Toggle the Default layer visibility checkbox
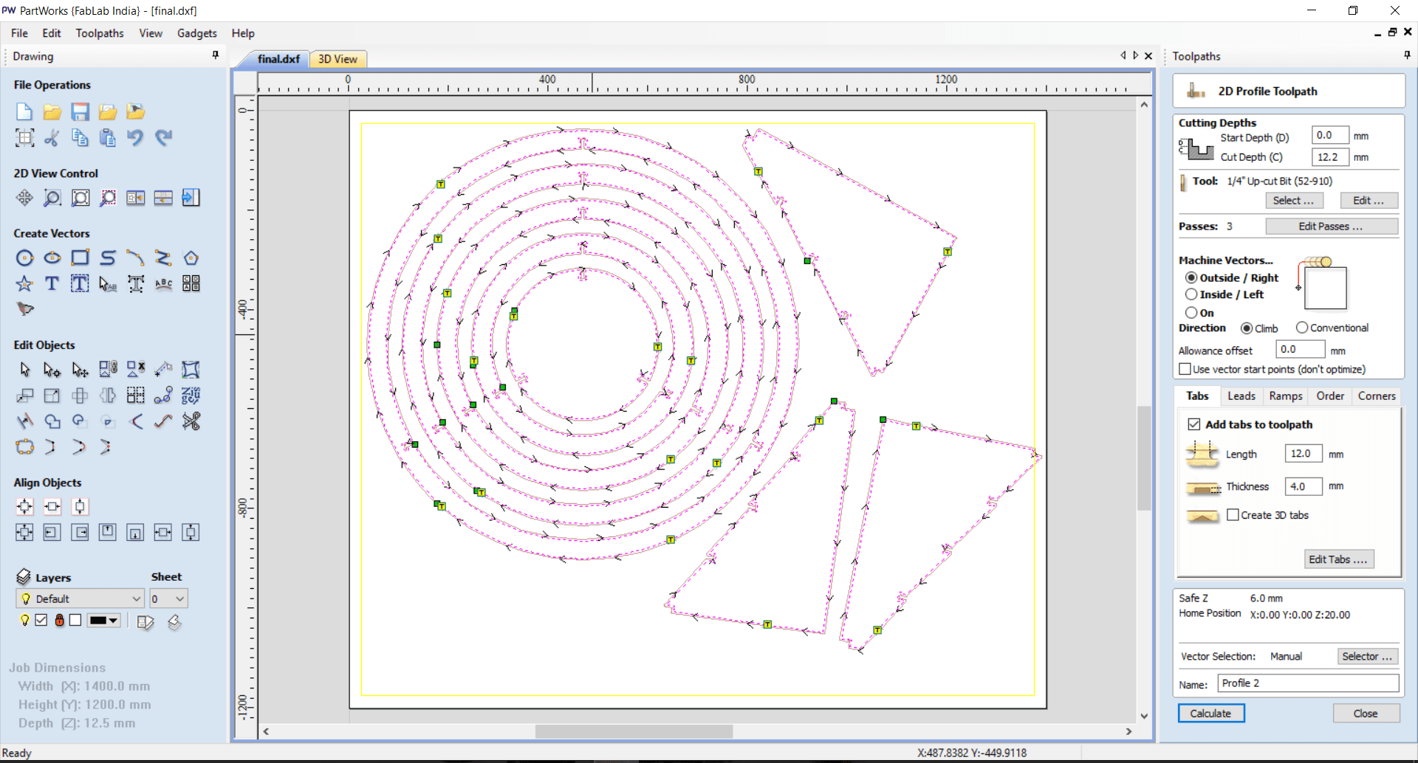 pos(41,620)
